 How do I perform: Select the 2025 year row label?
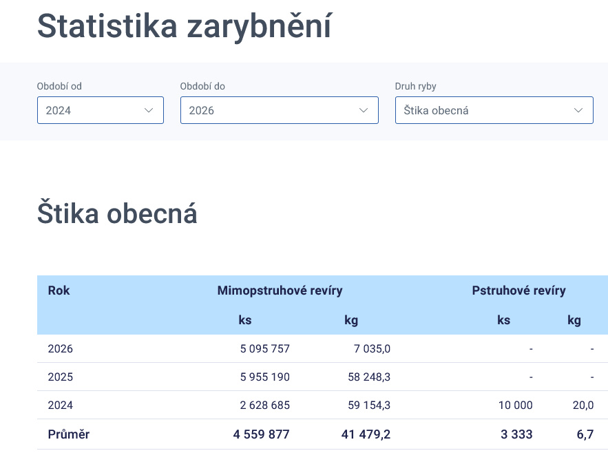pyautogui.click(x=61, y=377)
